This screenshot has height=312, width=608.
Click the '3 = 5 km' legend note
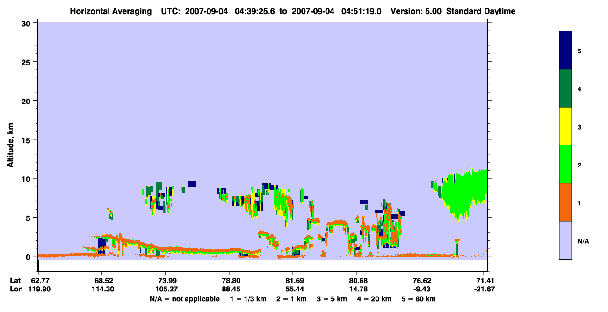(x=332, y=299)
